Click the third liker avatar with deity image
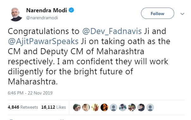The width and height of the screenshot is (191, 120). (95, 107)
